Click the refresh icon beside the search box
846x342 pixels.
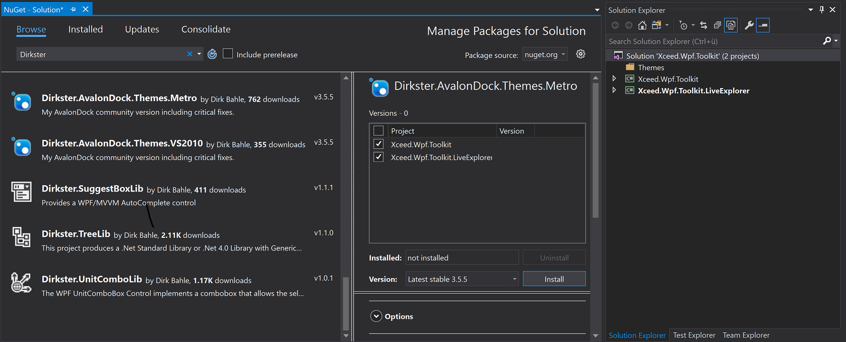tap(212, 54)
